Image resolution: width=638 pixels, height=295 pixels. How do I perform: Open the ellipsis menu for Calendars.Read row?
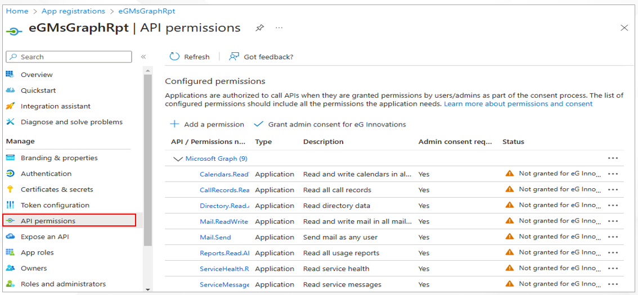[613, 174]
